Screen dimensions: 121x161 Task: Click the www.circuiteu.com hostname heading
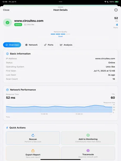pos(29,21)
